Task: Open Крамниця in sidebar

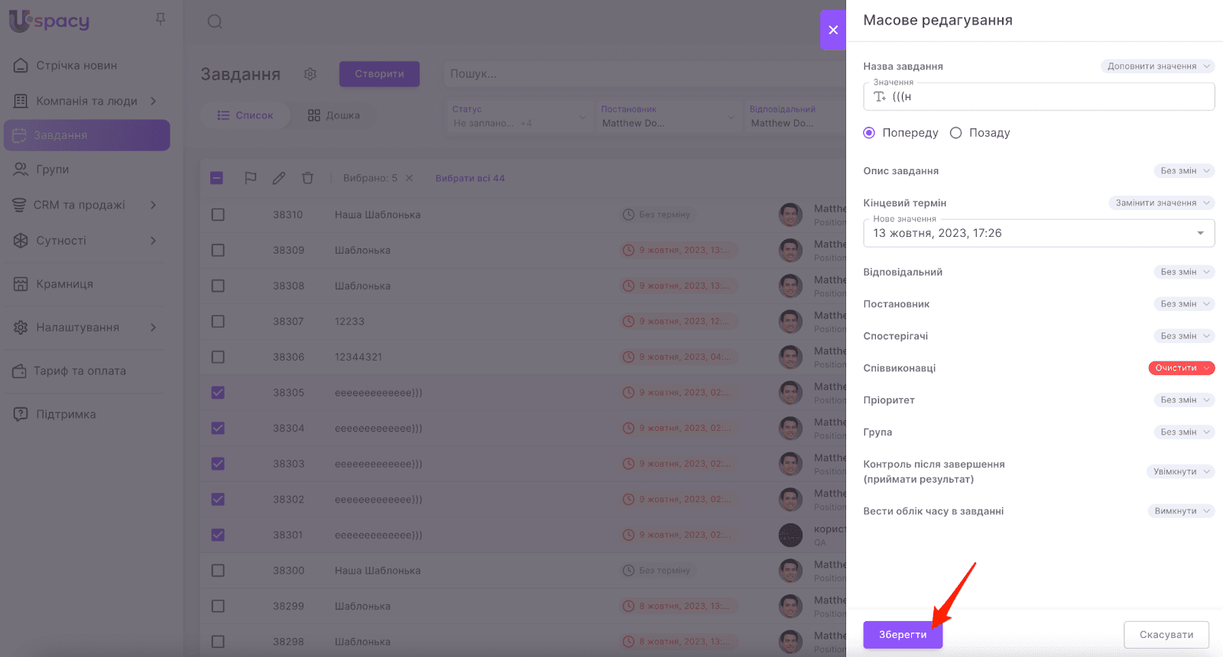Action: [64, 284]
